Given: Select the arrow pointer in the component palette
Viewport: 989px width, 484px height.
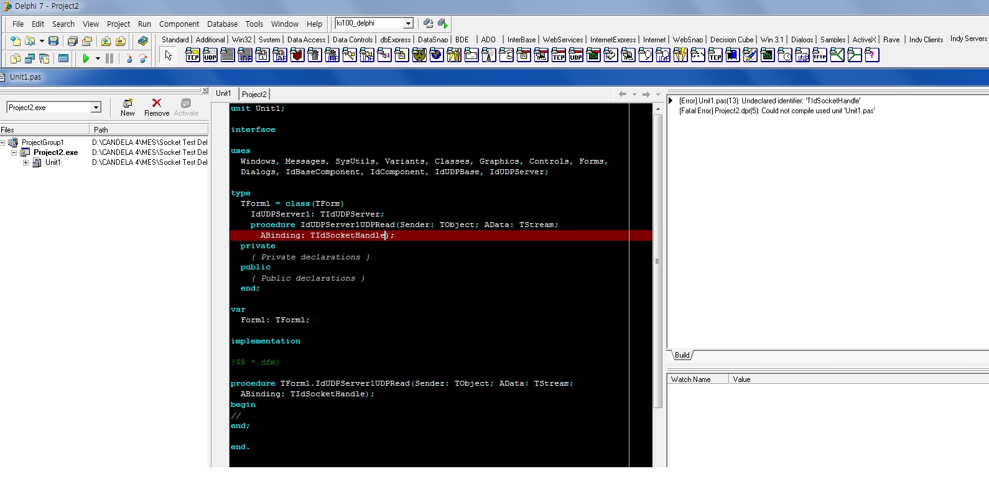Looking at the screenshot, I should pyautogui.click(x=168, y=55).
